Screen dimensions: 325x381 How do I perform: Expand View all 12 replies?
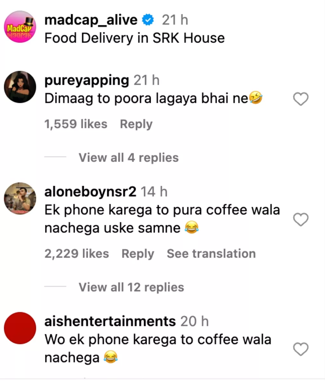(131, 287)
